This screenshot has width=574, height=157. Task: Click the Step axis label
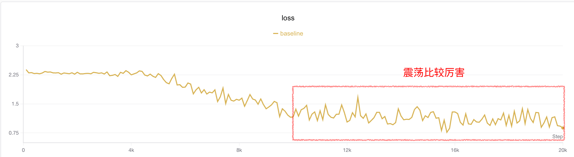coord(558,136)
